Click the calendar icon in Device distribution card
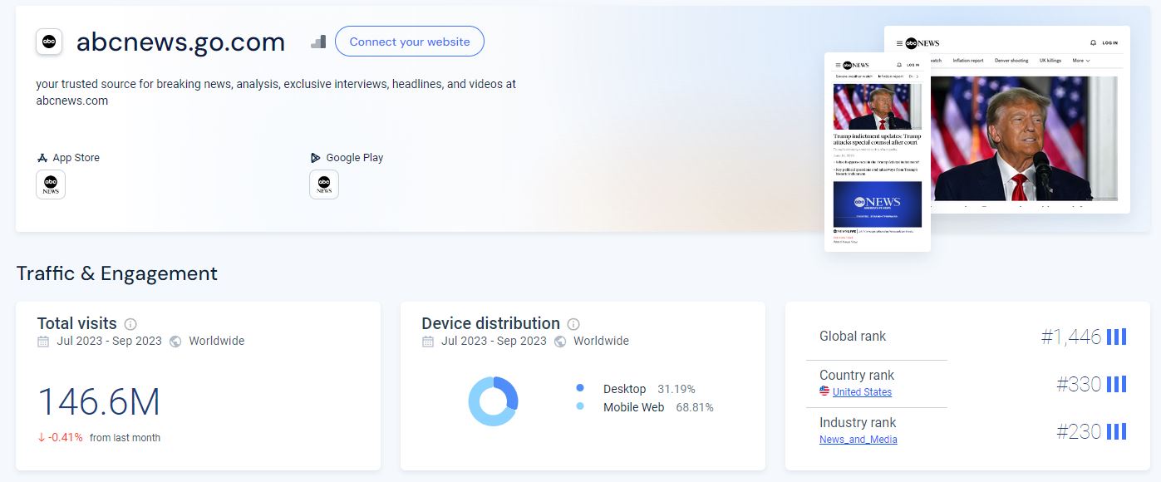 pos(428,342)
